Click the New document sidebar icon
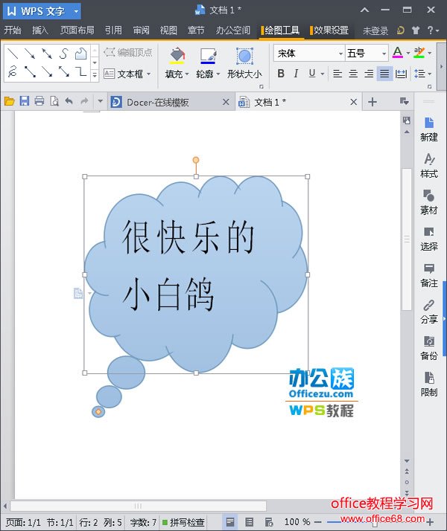Viewport: 447px width, 531px height. [x=429, y=129]
